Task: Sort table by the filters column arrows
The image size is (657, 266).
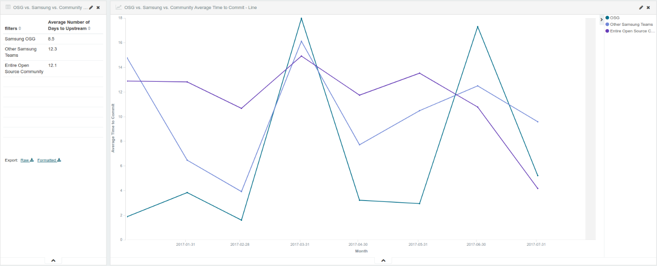Action: coord(20,29)
